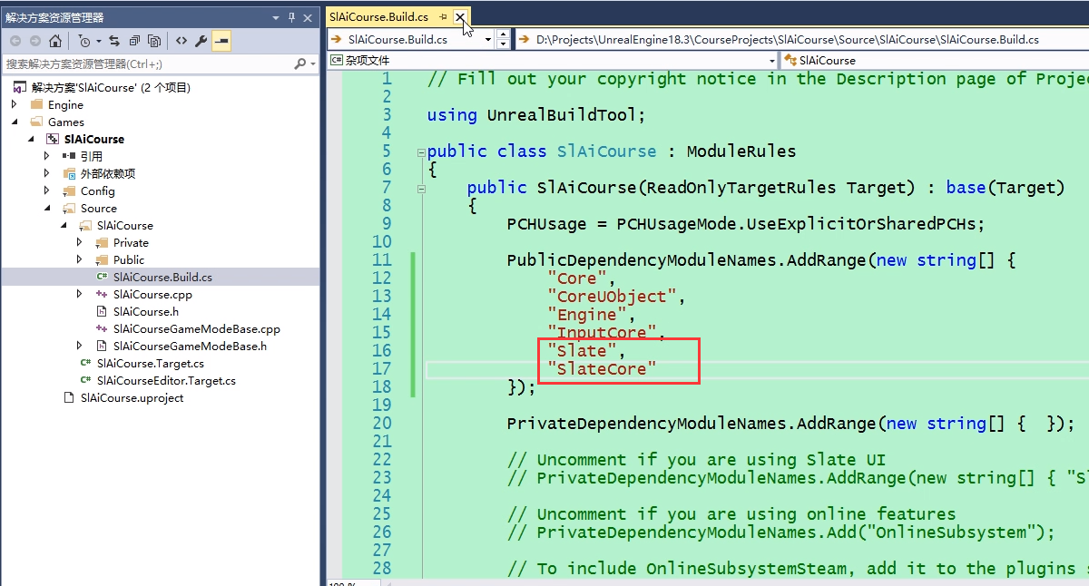Click the "using UnrealBuildTool;" line
The height and width of the screenshot is (586, 1089).
coord(536,115)
